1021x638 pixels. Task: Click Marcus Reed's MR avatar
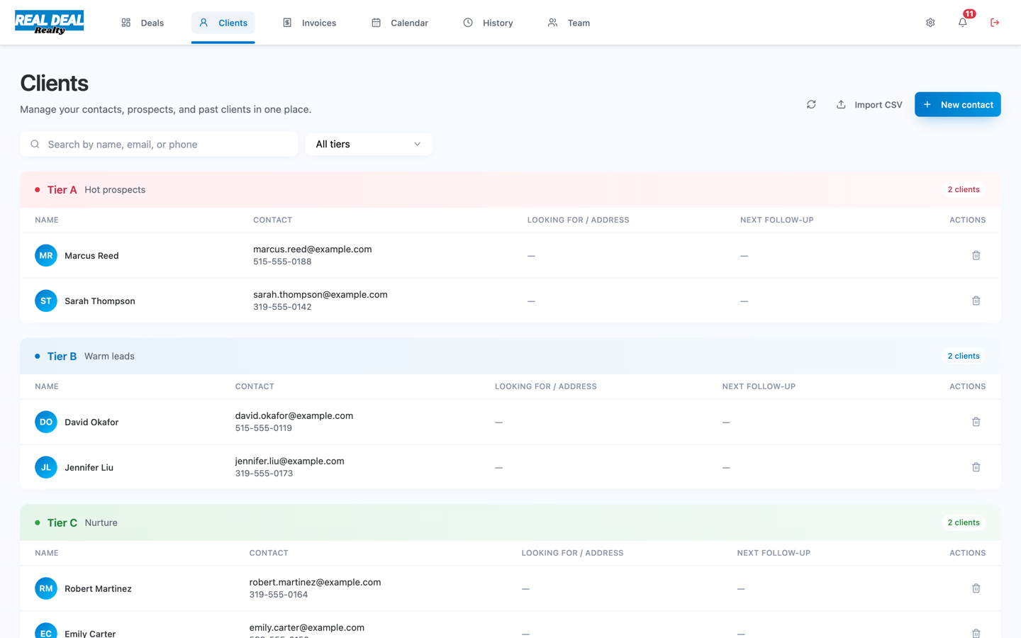tap(46, 255)
